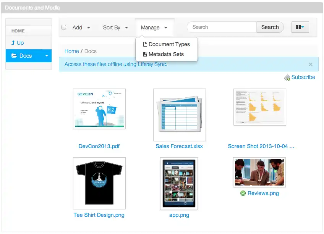The height and width of the screenshot is (234, 324).
Task: Dismiss the Liferay Sync notification
Action: [311, 64]
